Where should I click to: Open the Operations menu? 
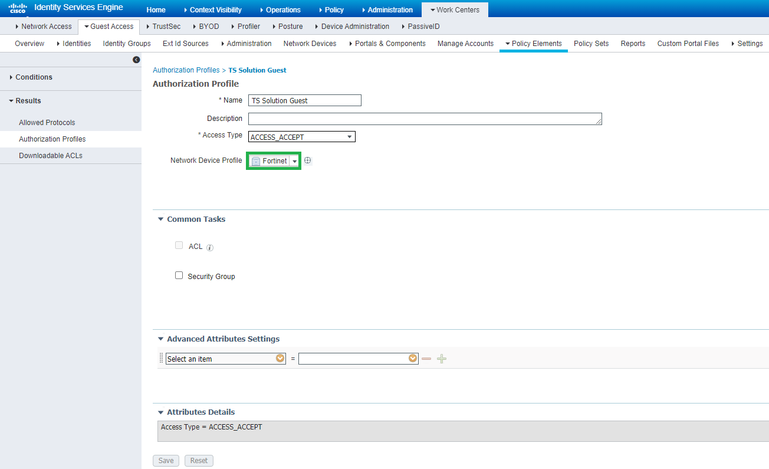coord(280,10)
